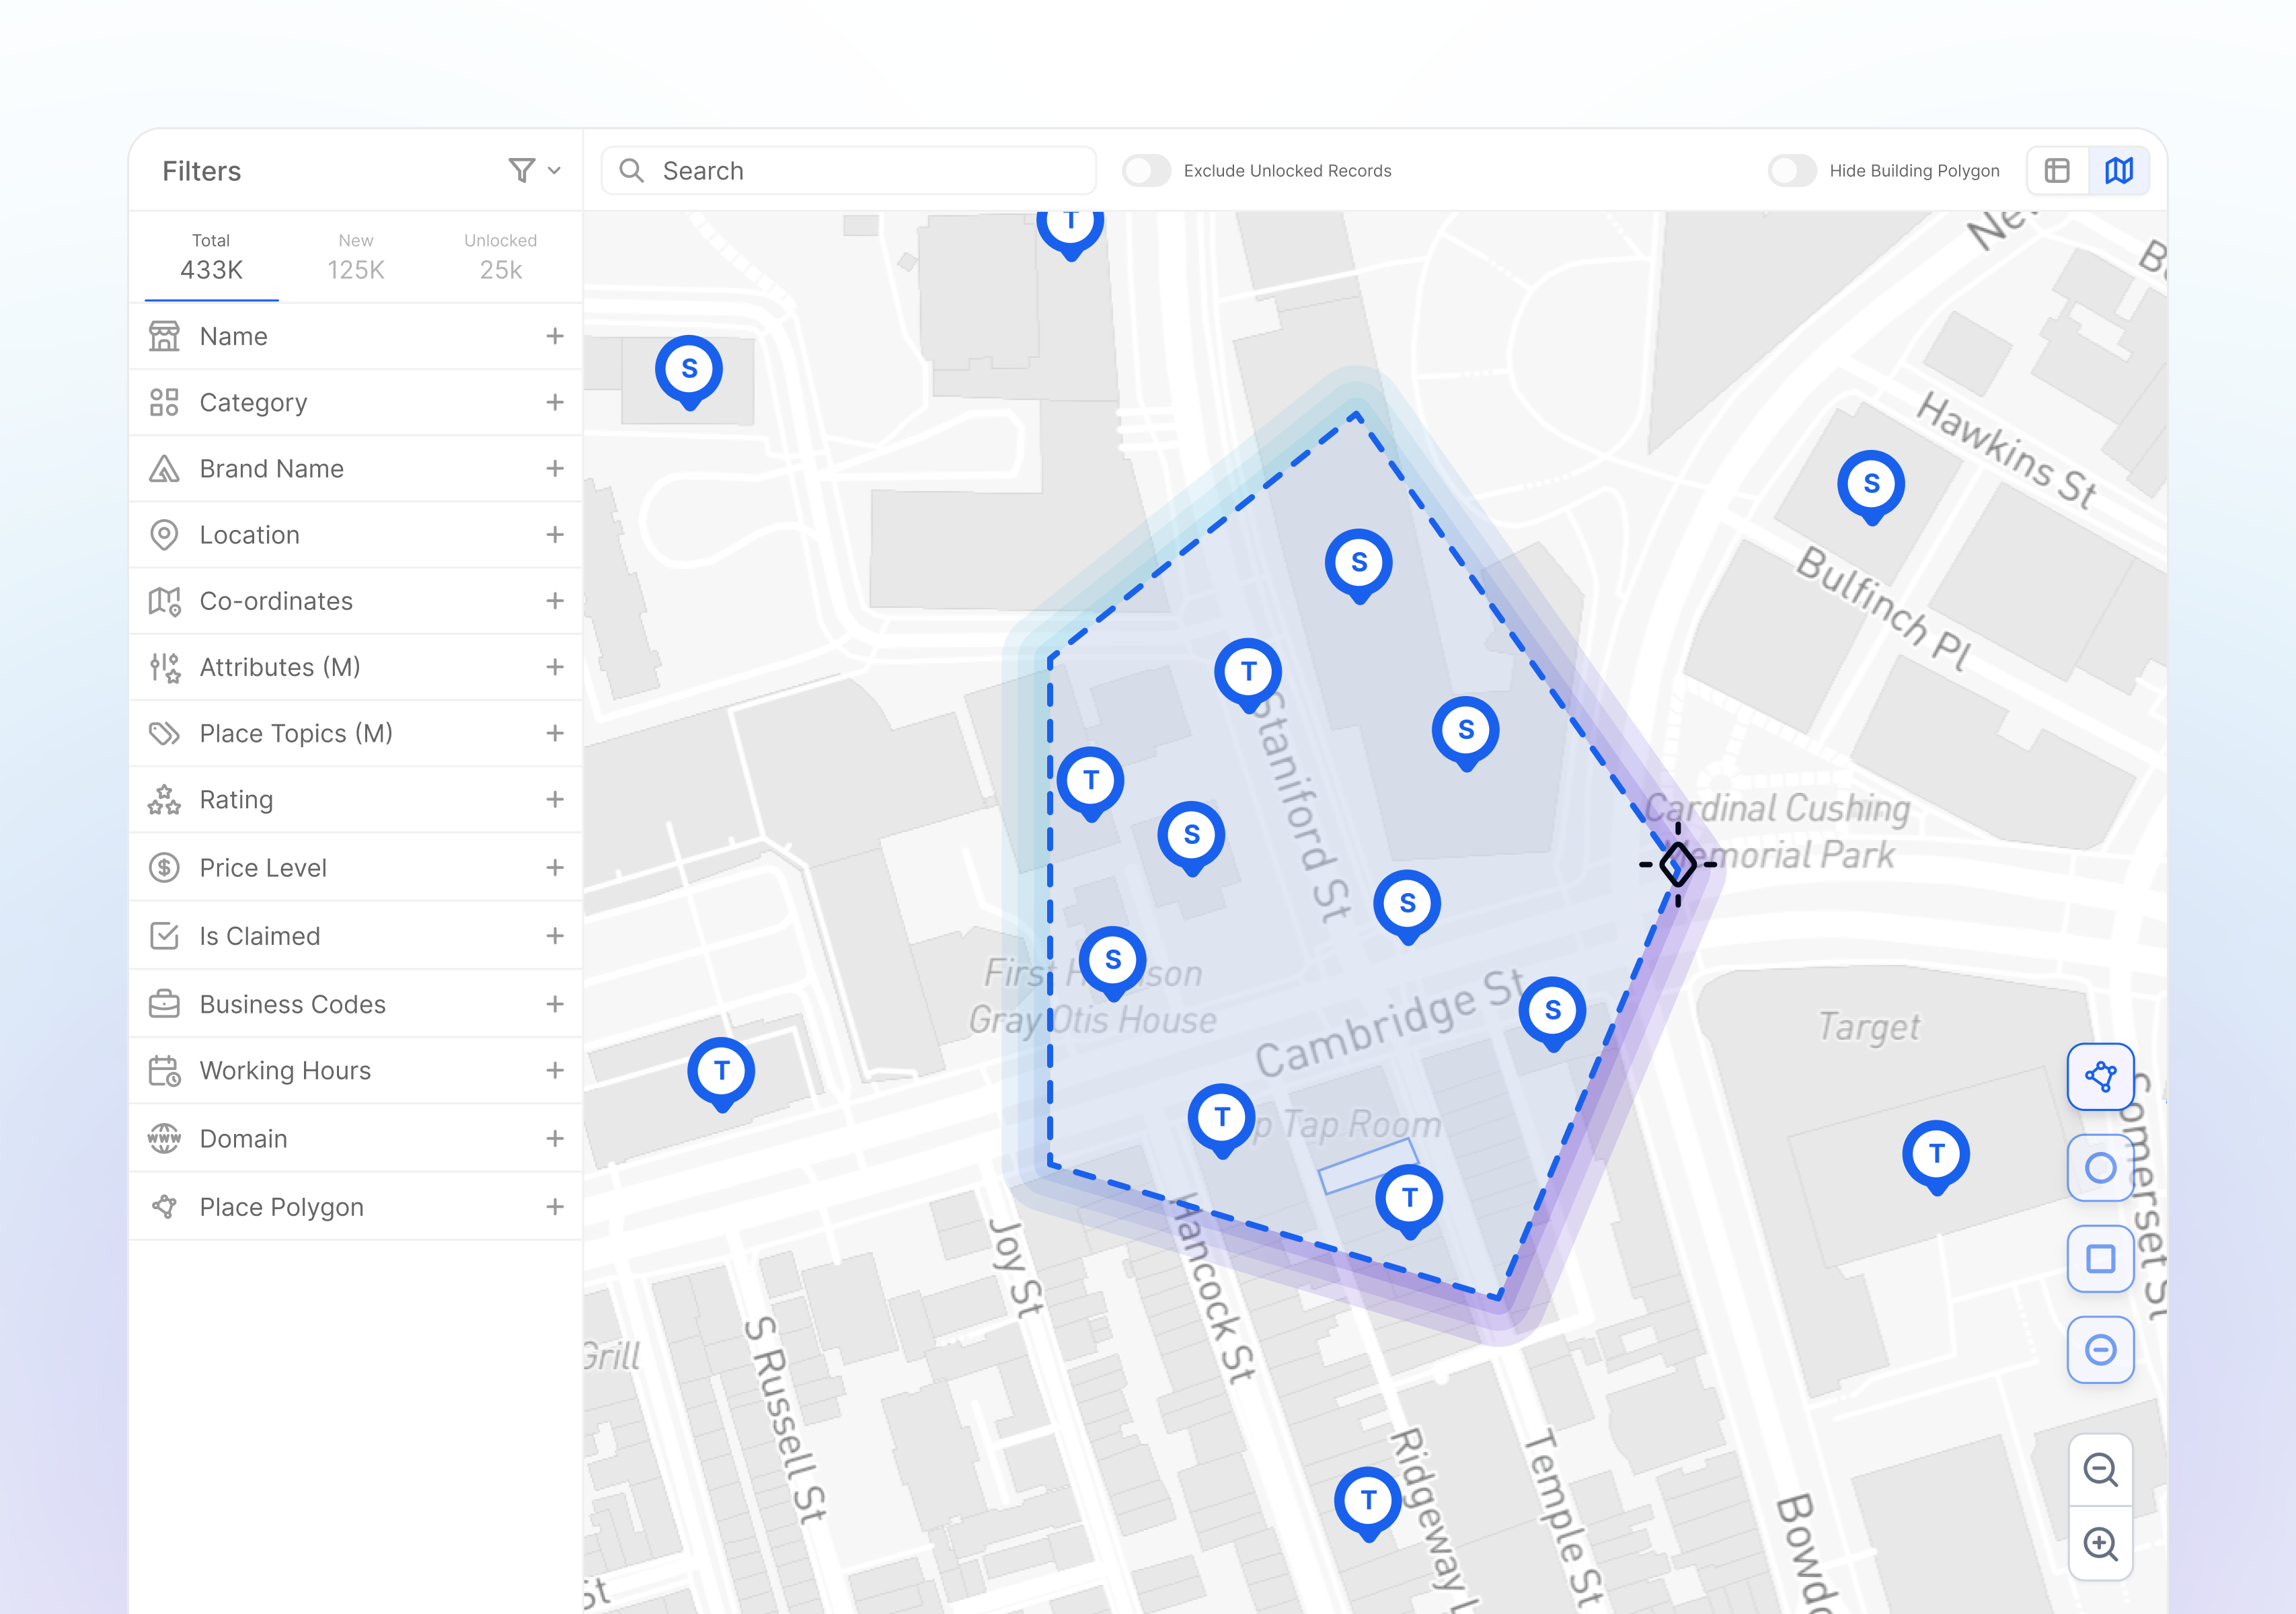Select the square drawing tool
Image resolution: width=2296 pixels, height=1614 pixels.
(x=2100, y=1259)
